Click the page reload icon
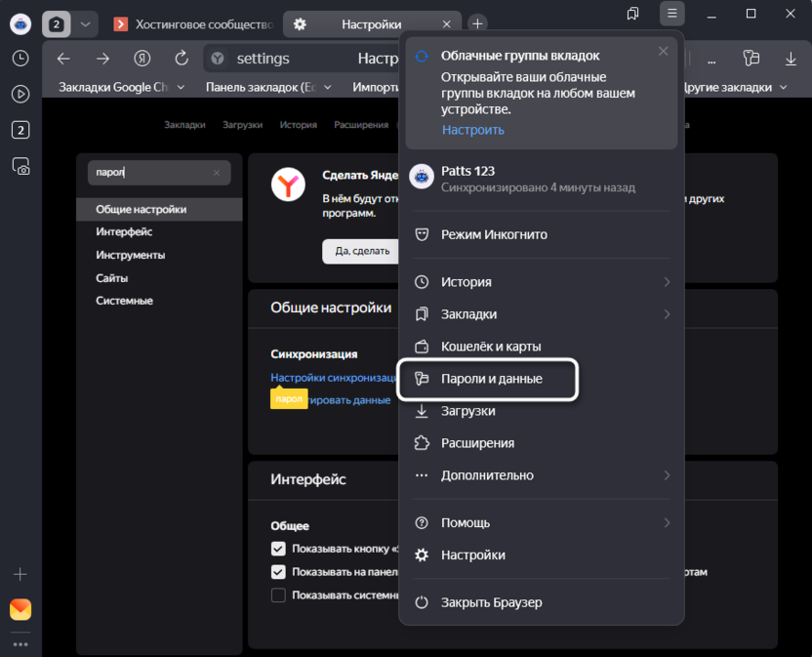Viewport: 812px width, 657px height. click(x=181, y=59)
